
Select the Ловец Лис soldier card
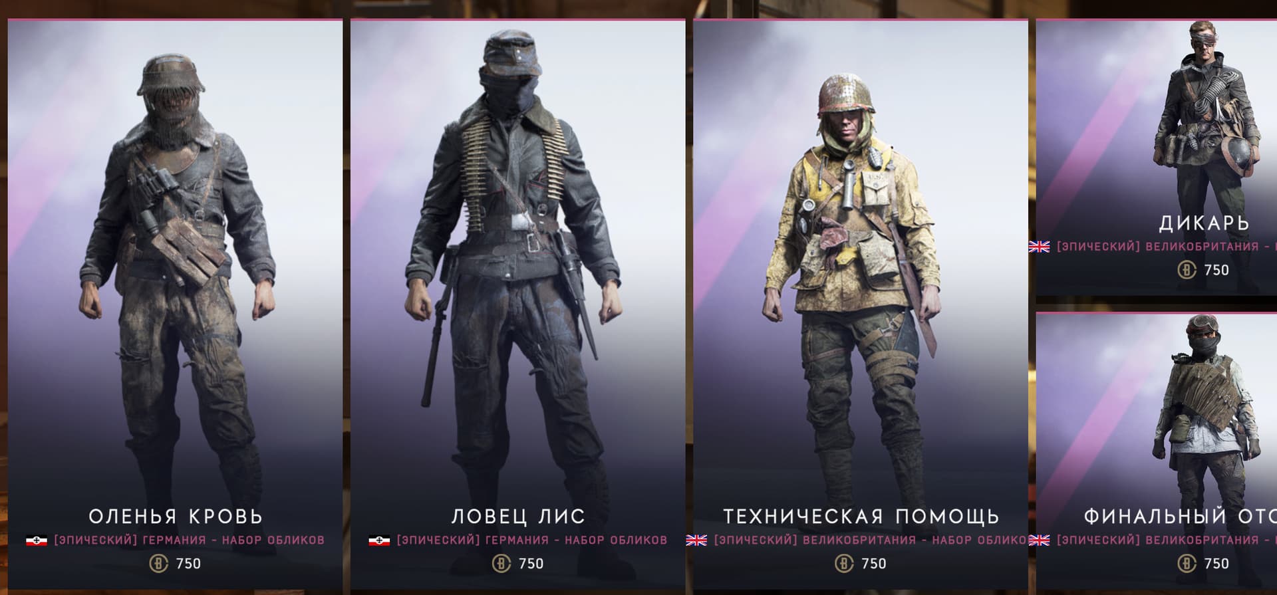[517, 306]
